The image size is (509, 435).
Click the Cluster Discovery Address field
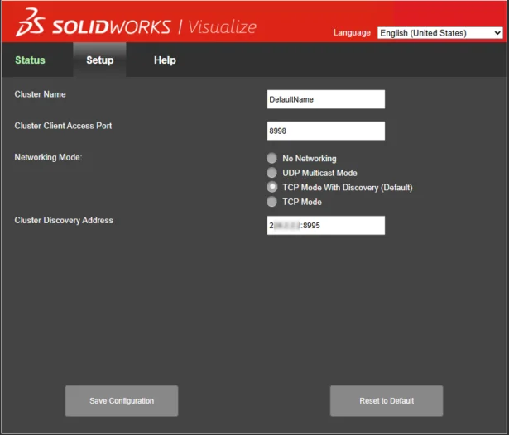click(x=325, y=225)
